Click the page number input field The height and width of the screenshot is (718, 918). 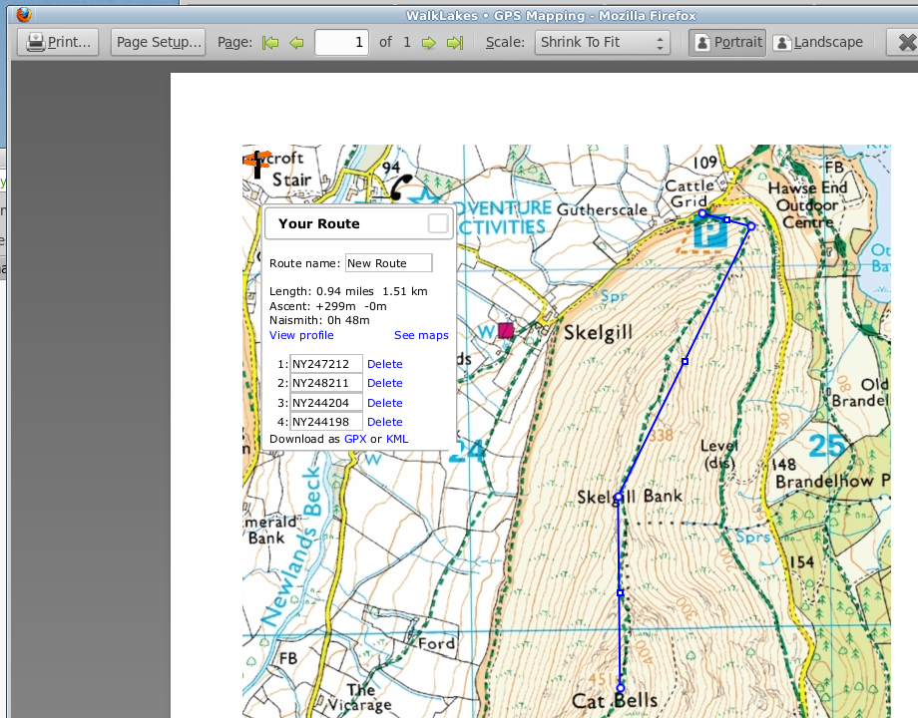[341, 42]
